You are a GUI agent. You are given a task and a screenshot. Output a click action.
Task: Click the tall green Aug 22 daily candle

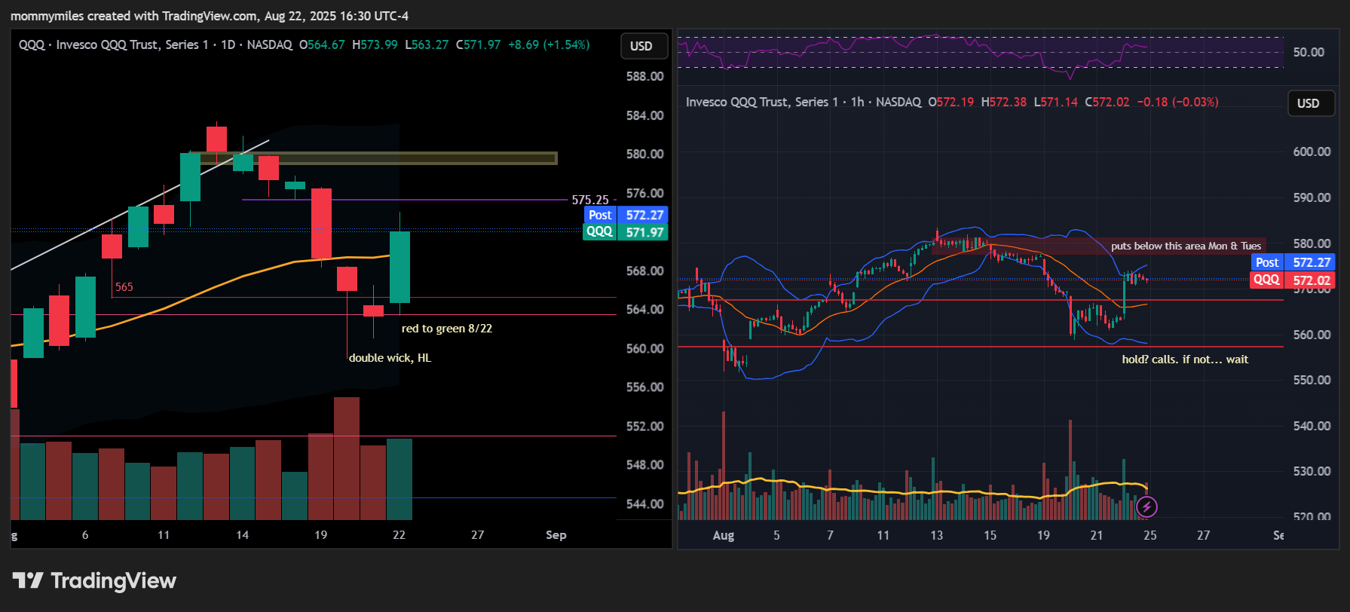click(x=399, y=267)
